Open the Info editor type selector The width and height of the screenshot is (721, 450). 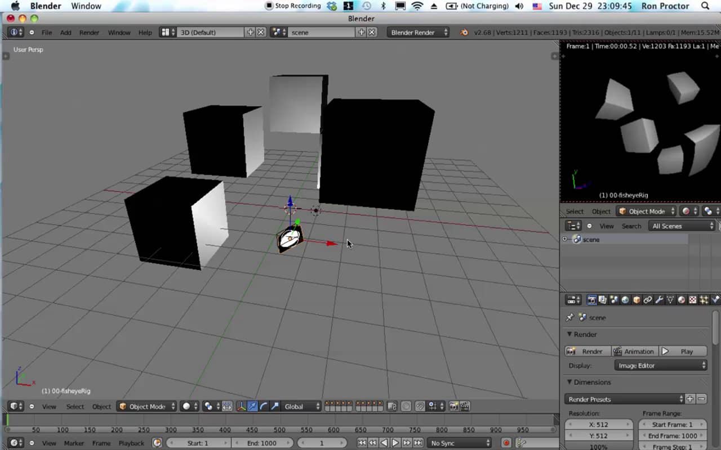click(15, 32)
